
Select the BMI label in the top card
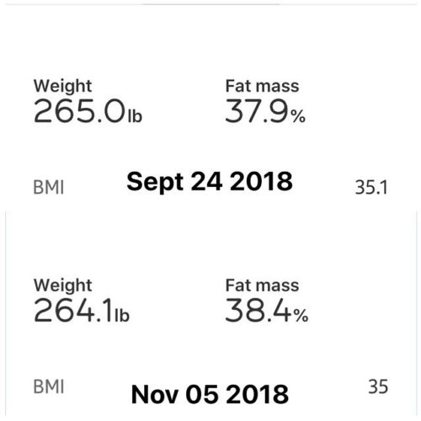[x=49, y=187]
